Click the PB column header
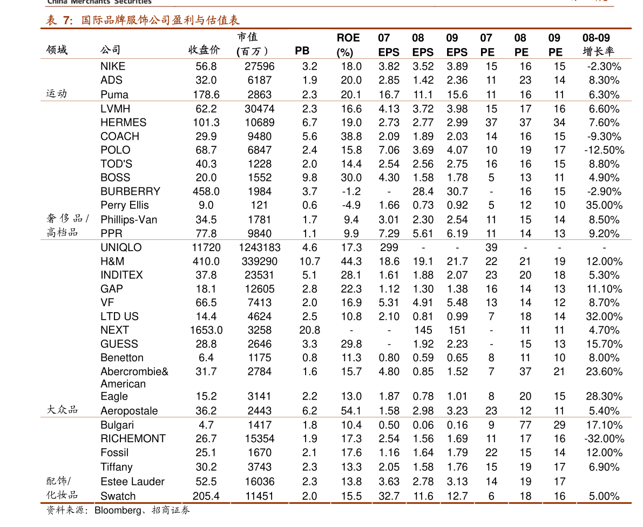The image size is (643, 527). click(302, 51)
